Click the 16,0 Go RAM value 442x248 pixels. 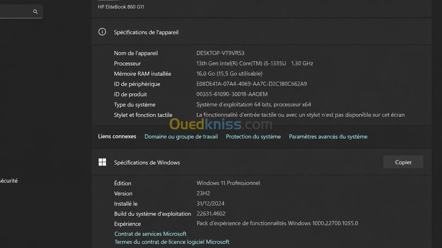pos(229,74)
